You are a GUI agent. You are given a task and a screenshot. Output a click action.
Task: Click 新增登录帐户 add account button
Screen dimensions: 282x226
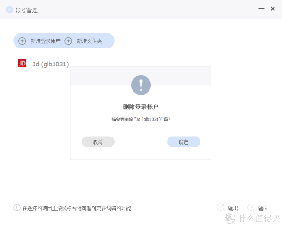click(x=38, y=41)
